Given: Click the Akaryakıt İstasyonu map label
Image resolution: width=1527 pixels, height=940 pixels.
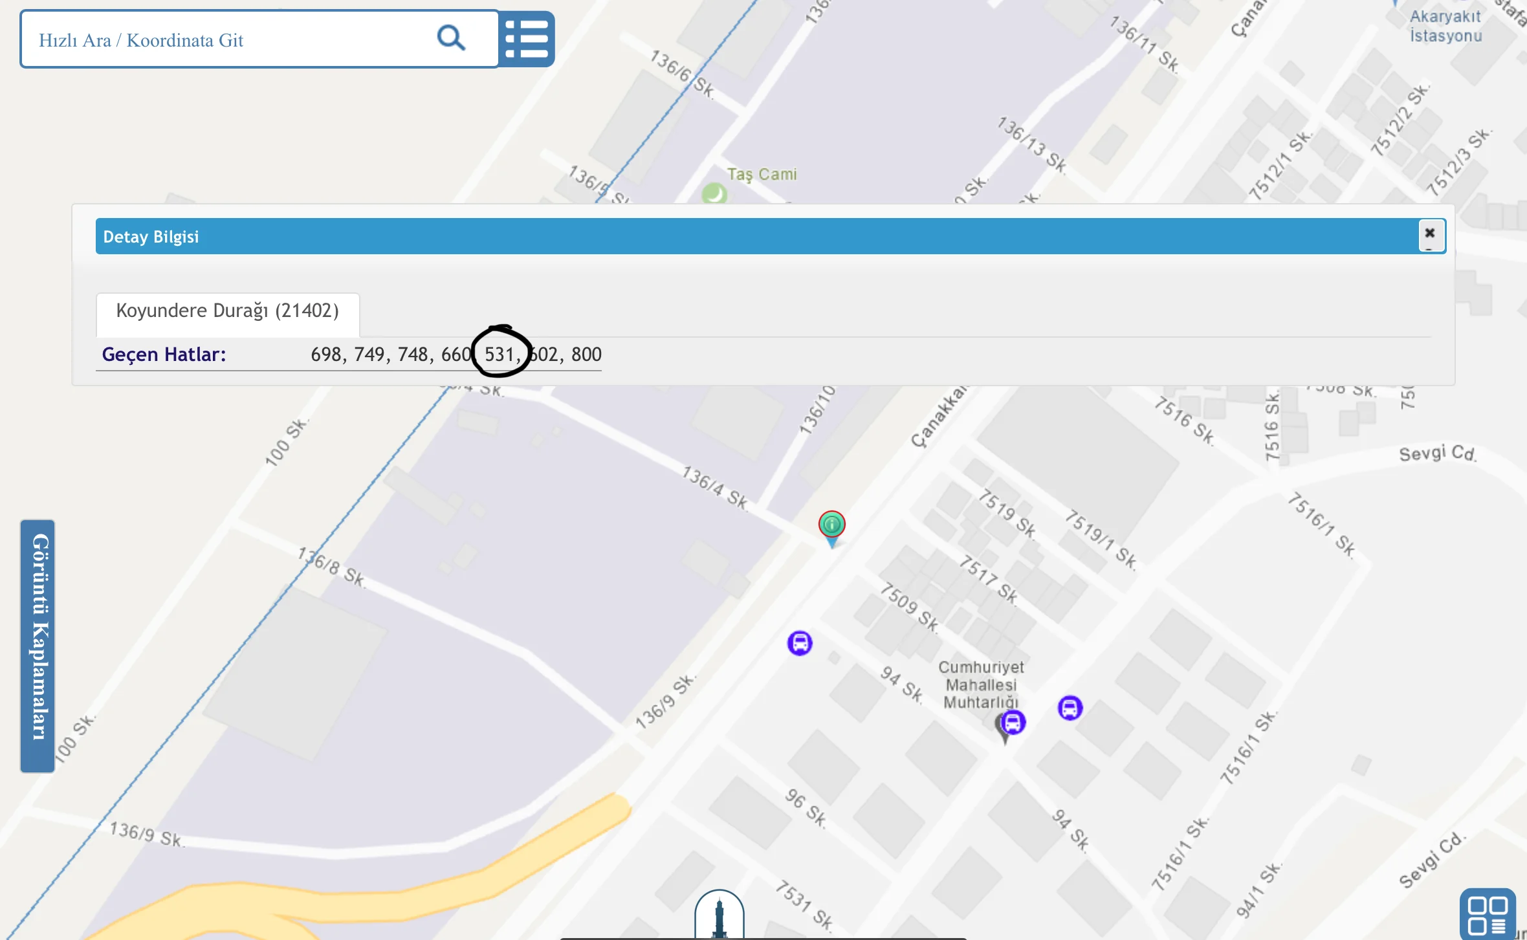Looking at the screenshot, I should (1445, 27).
